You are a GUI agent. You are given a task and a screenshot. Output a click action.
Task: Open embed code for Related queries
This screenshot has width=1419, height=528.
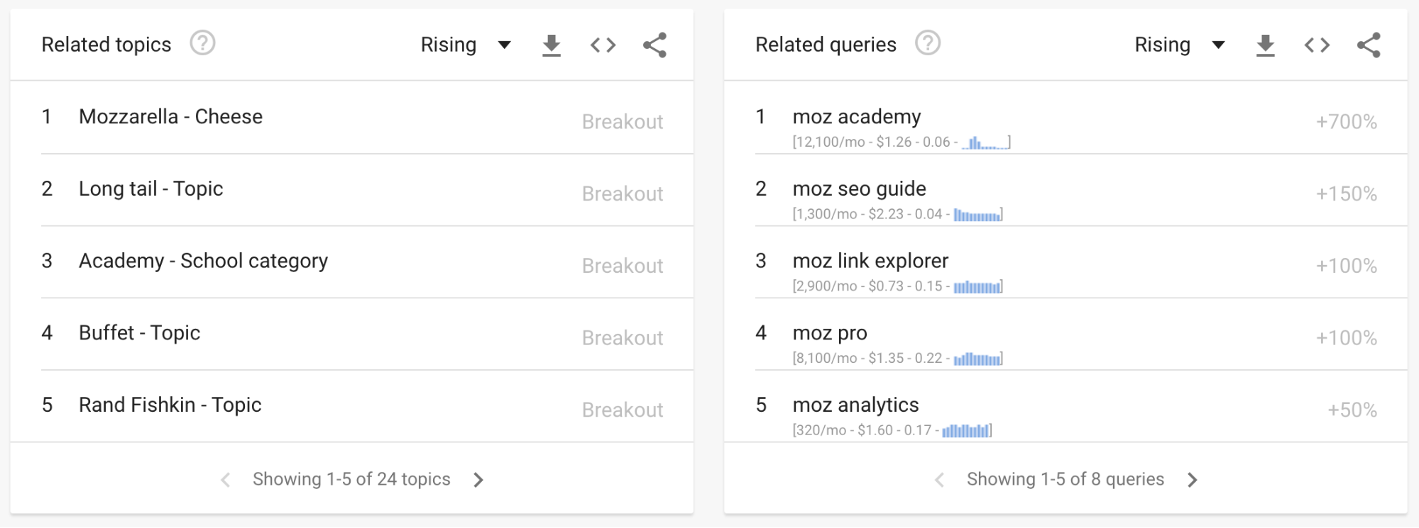pos(1317,44)
